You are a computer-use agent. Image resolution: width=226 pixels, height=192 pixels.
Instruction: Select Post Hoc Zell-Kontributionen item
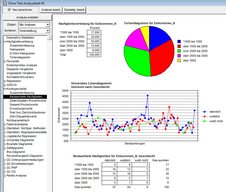pyautogui.click(x=28, y=112)
